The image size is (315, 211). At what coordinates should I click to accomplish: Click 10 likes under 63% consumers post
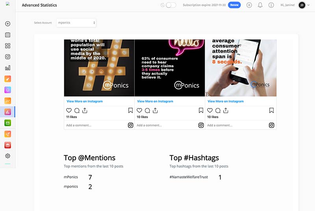click(x=142, y=117)
